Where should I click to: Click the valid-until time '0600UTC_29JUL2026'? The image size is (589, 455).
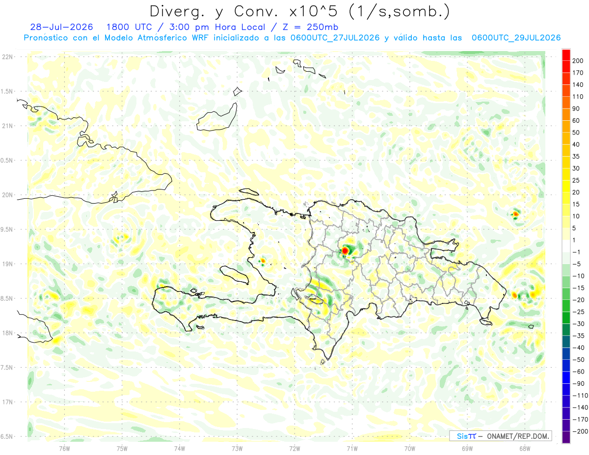pos(516,38)
